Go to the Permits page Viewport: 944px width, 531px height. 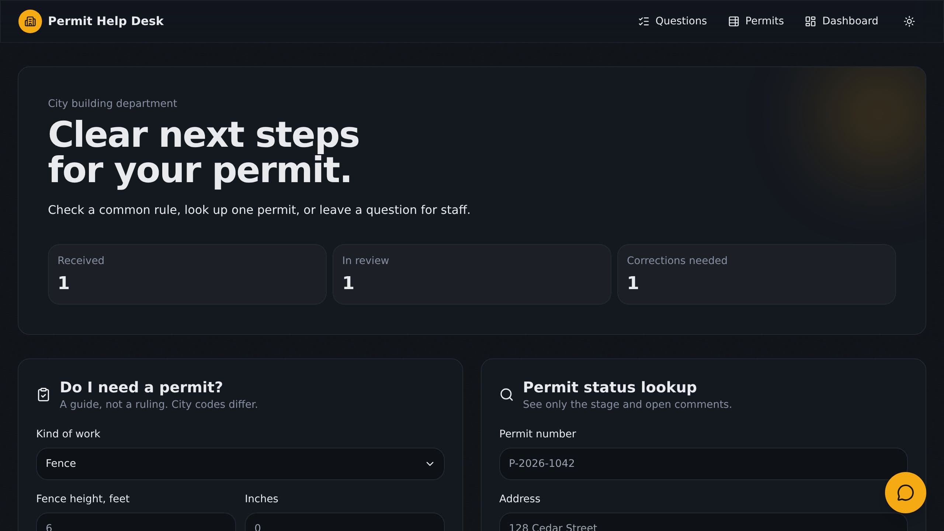click(x=756, y=21)
